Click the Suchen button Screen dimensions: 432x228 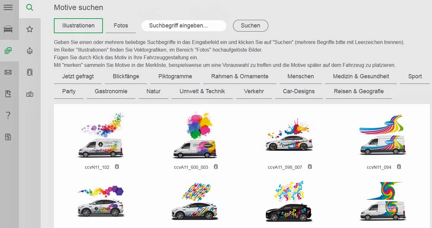pos(251,25)
